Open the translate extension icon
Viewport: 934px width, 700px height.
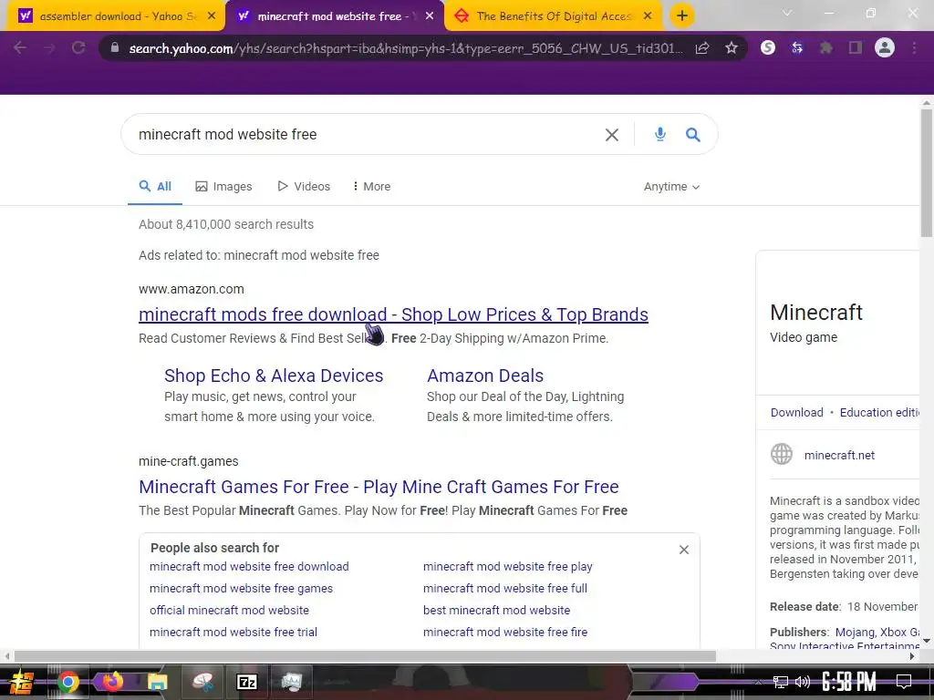pyautogui.click(x=797, y=47)
